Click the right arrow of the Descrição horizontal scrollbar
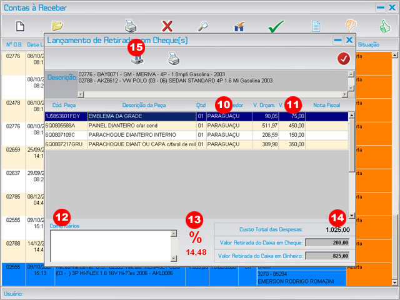 pos(344,94)
